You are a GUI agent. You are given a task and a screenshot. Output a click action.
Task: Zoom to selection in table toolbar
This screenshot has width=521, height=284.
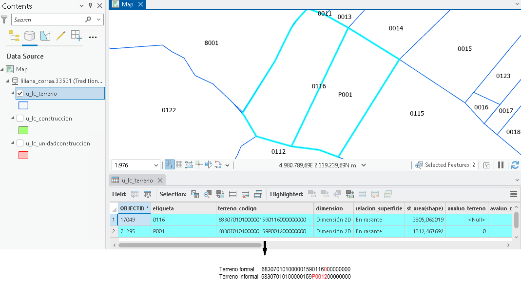click(208, 194)
